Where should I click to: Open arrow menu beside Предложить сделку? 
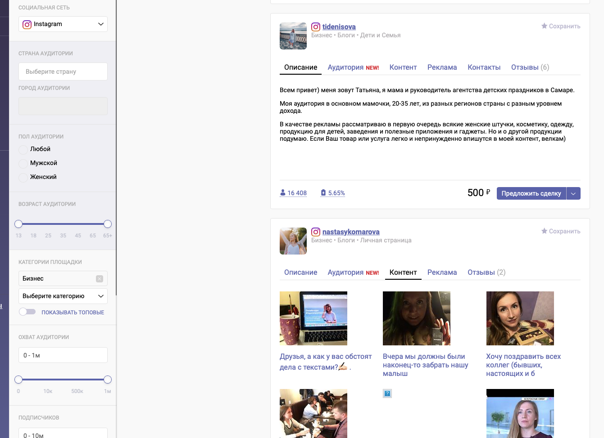573,193
